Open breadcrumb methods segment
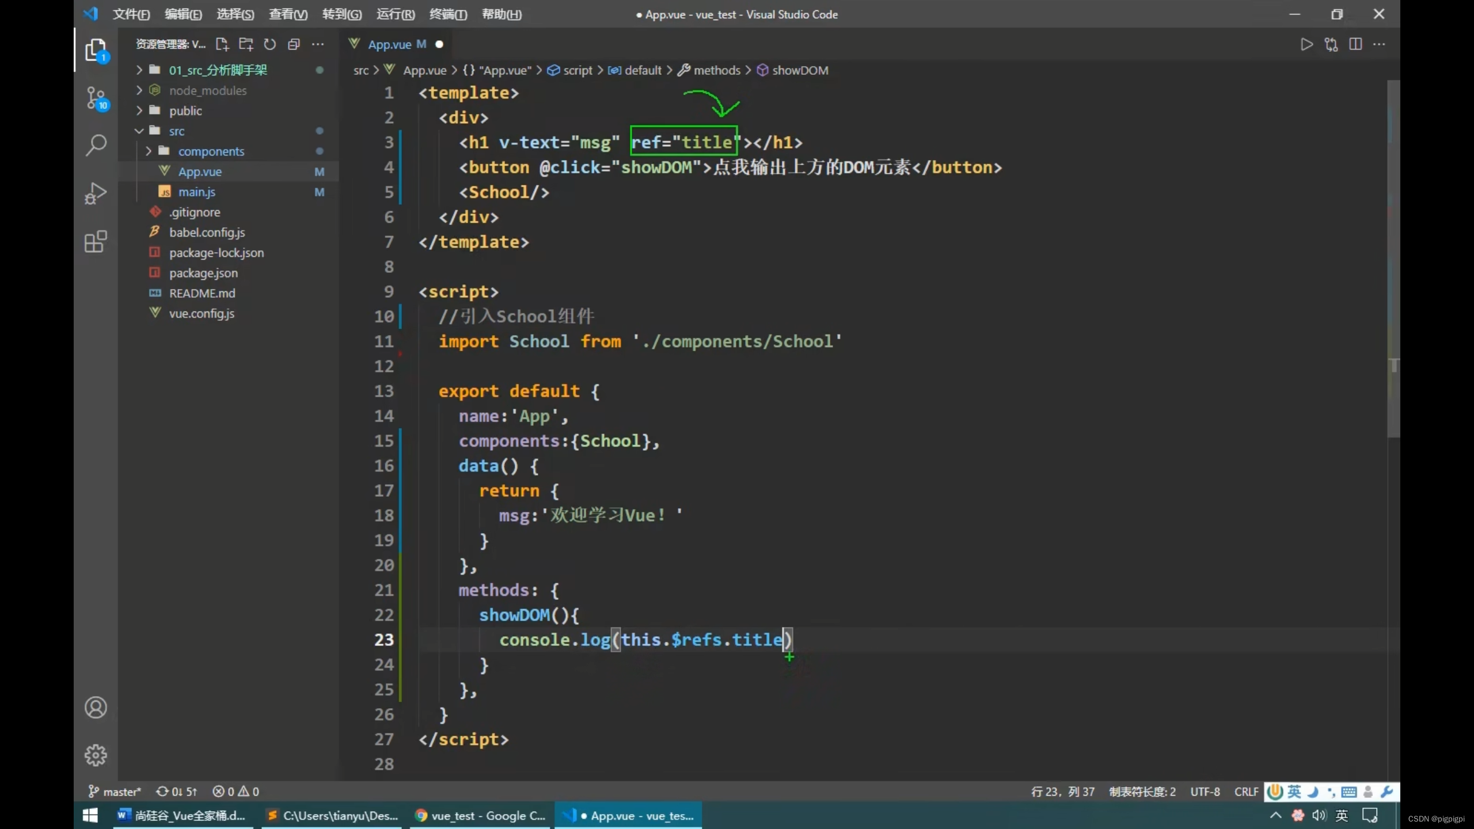Image resolution: width=1474 pixels, height=829 pixels. tap(709, 70)
